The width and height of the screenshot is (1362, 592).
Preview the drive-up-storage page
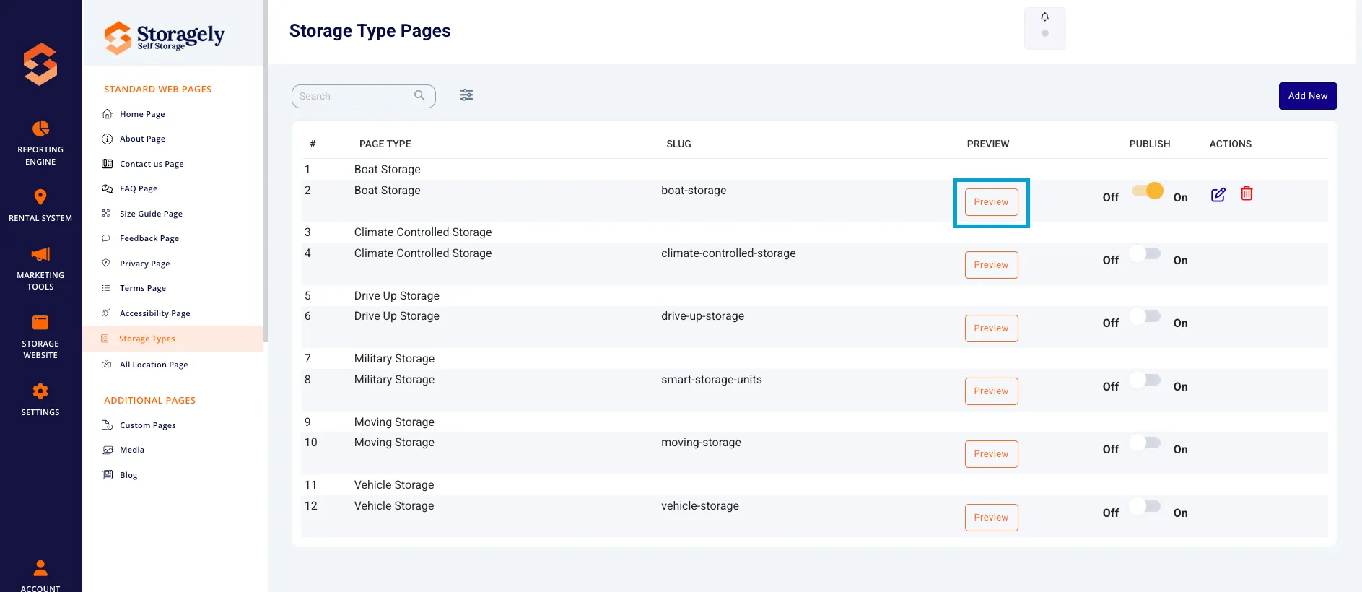coord(991,328)
